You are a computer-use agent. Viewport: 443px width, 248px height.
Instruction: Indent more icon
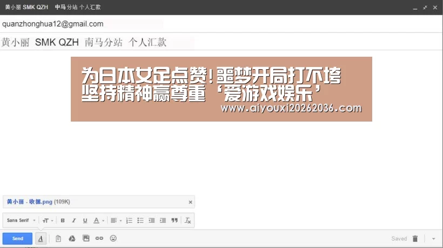[163, 220]
